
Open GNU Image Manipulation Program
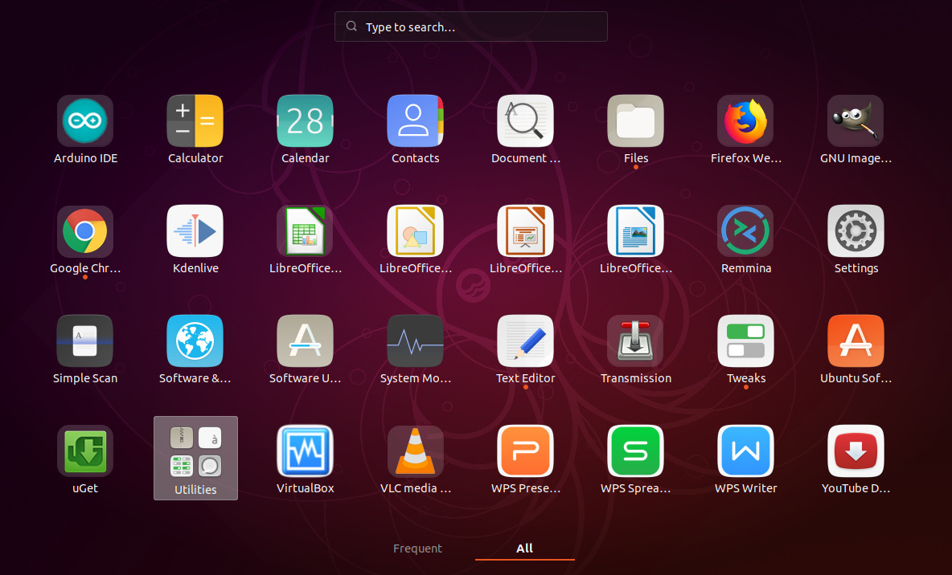(856, 121)
